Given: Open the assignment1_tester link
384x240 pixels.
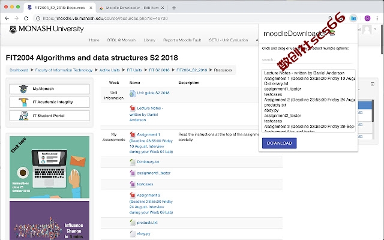Looking at the screenshot, I should point(154,173).
